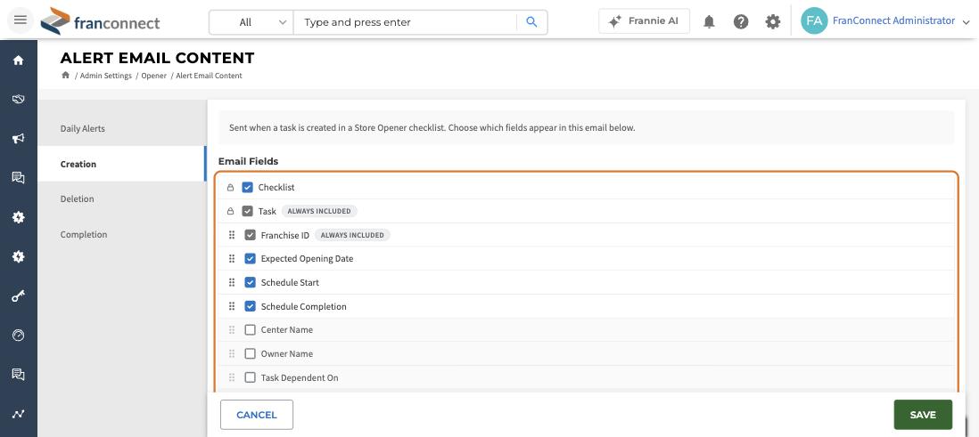This screenshot has width=979, height=437.
Task: Click the 'Expected Opening Date' field label
Action: pos(308,259)
